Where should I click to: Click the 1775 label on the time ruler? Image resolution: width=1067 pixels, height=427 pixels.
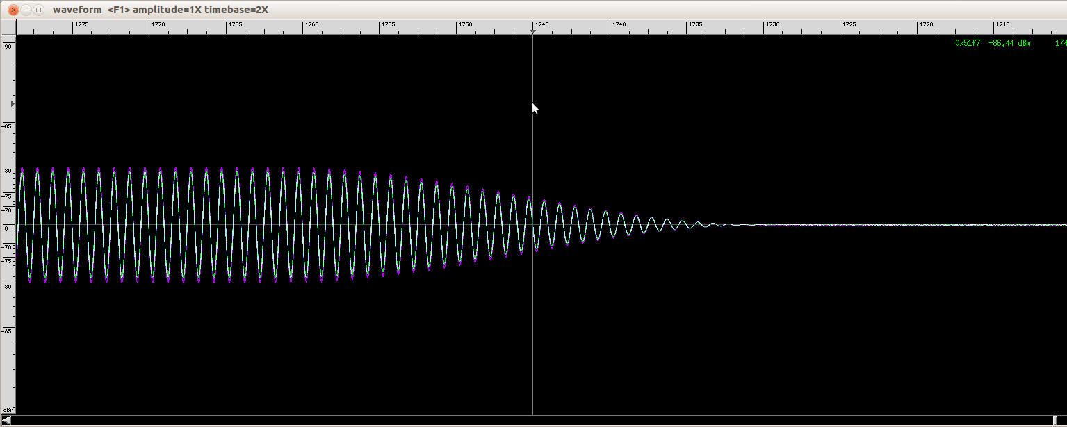[82, 24]
